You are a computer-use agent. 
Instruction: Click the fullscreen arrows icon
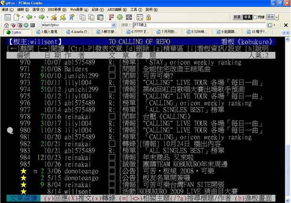129,17
